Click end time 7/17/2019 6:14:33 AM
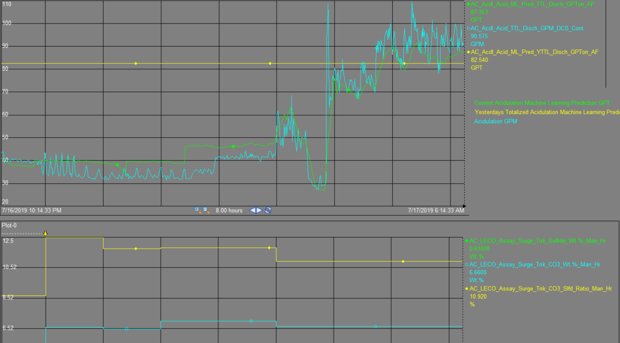Screen dimensions: 620x343 436,211
